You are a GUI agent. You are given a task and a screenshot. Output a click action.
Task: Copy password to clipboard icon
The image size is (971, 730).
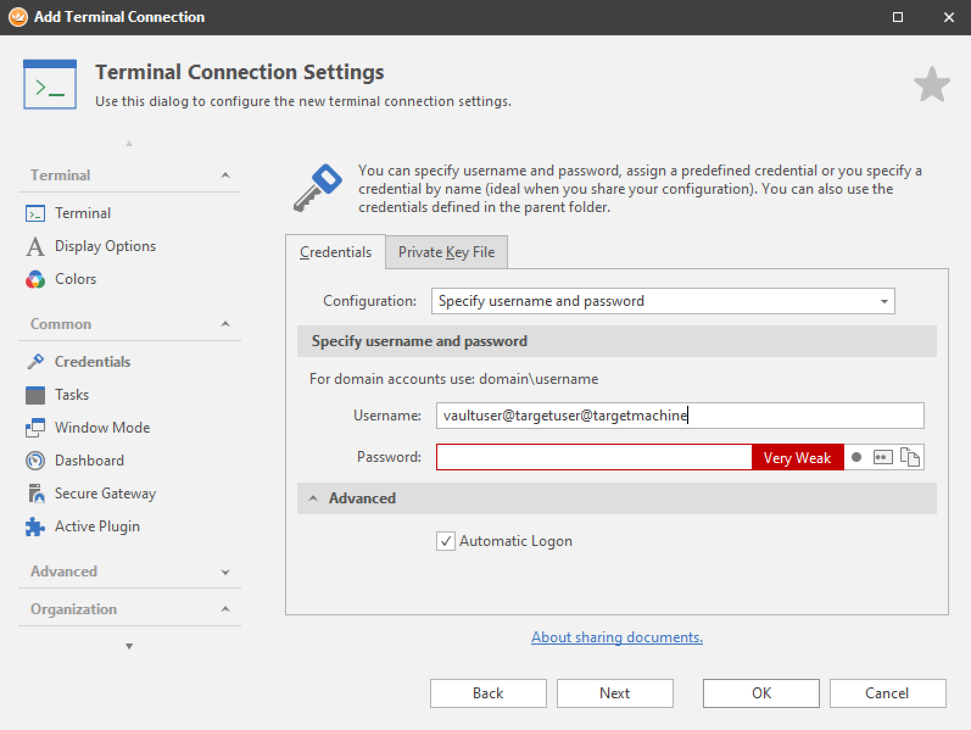pos(909,457)
